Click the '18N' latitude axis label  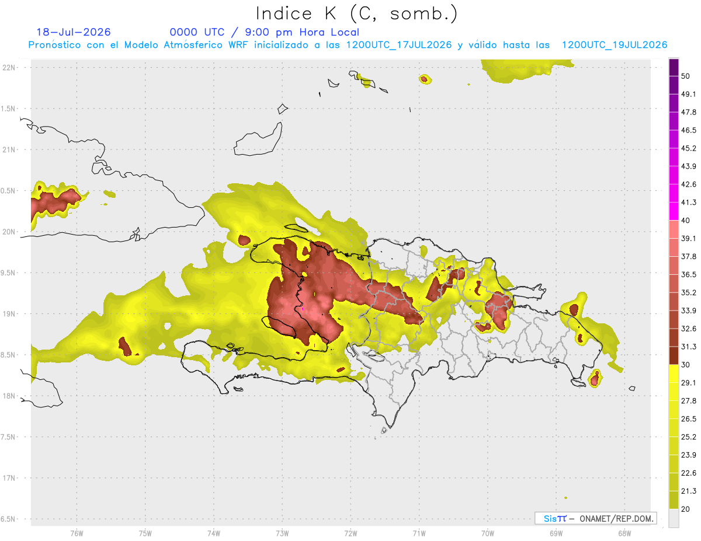[x=9, y=396]
